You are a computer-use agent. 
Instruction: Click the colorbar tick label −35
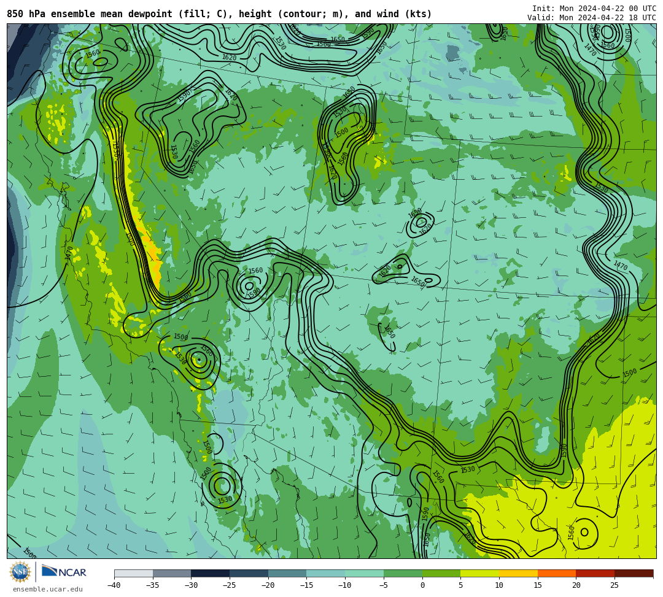click(x=152, y=585)
